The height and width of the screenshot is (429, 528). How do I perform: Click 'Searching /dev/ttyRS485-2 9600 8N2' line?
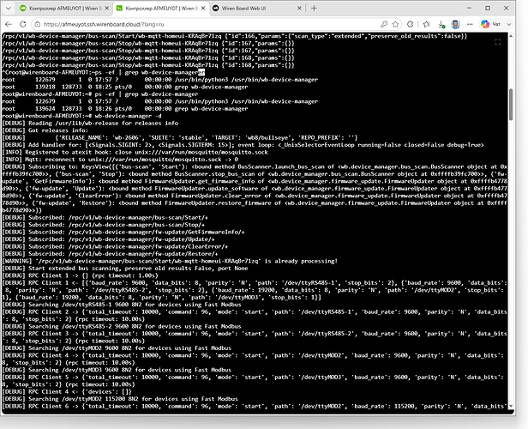122,326
